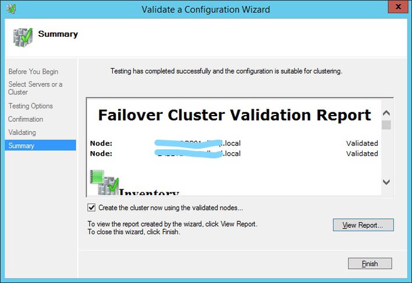Click Failover Cluster Validation Report heading
The image size is (412, 283).
click(x=235, y=115)
